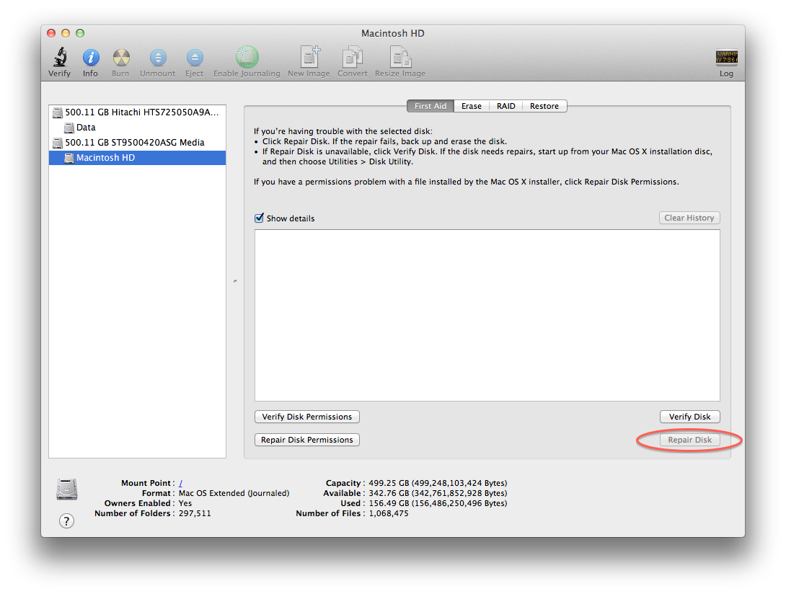Click the Repair Disk button
Image resolution: width=786 pixels, height=594 pixels.
pos(690,440)
